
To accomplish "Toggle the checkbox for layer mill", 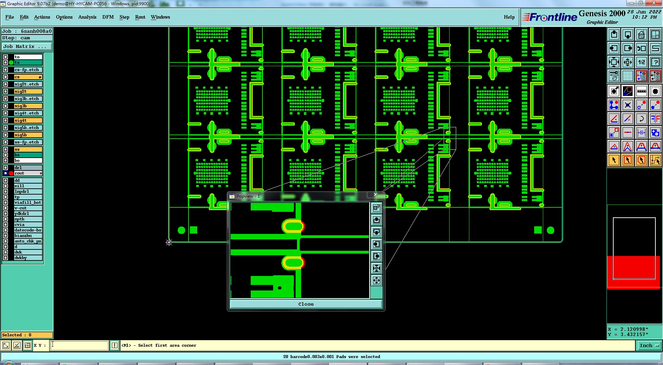I will 6,186.
